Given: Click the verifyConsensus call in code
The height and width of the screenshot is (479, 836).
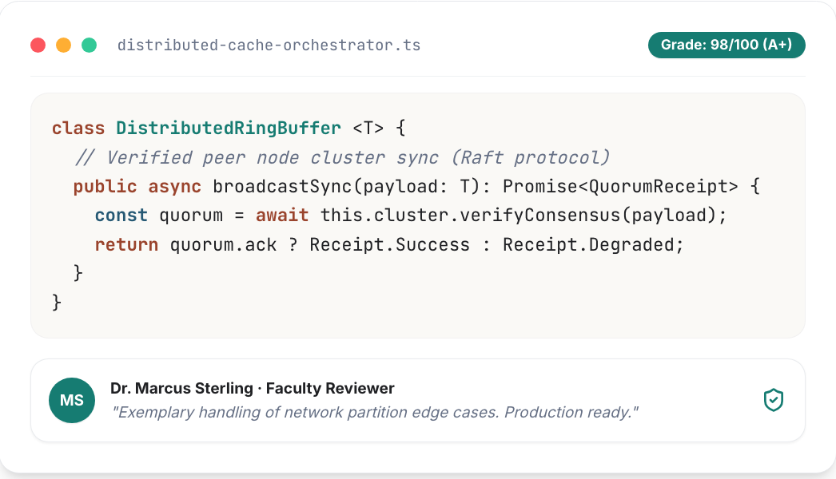Looking at the screenshot, I should [540, 216].
